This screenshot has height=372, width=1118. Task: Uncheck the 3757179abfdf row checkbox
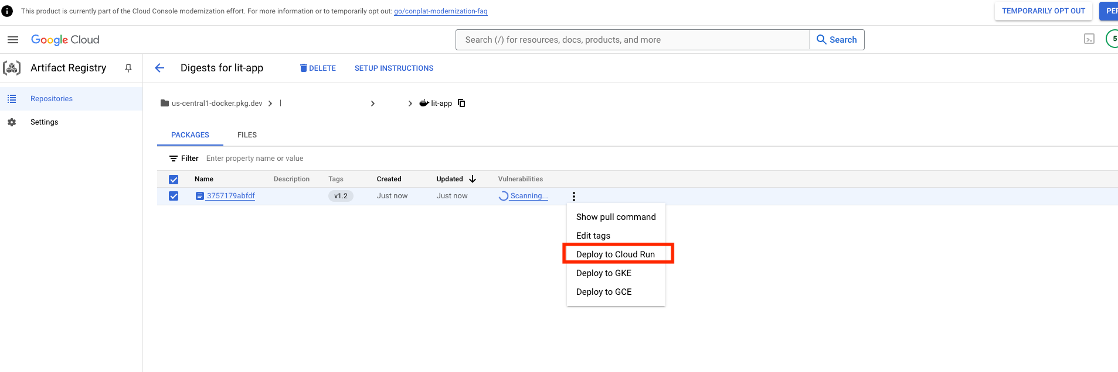pos(174,196)
